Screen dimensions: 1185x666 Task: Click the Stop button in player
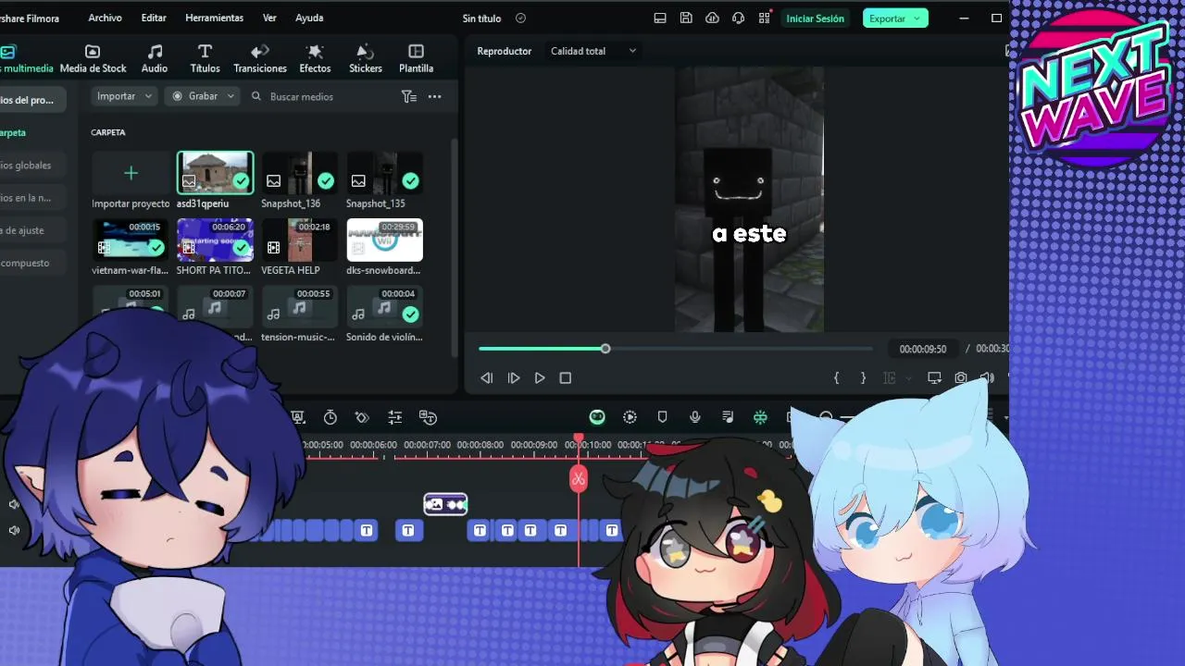566,377
